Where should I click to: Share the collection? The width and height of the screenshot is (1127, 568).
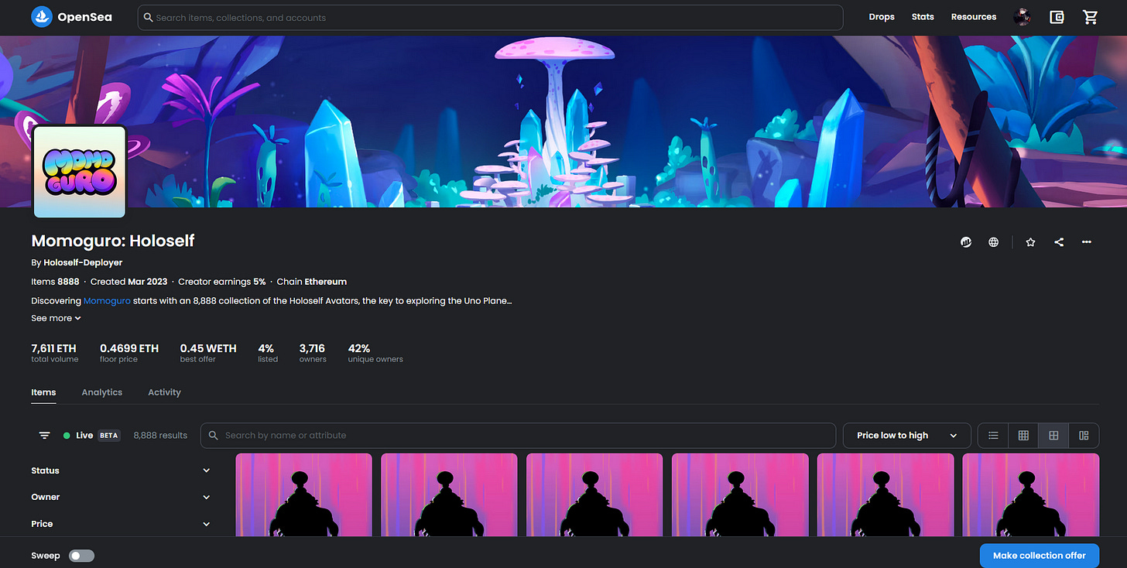pos(1059,242)
